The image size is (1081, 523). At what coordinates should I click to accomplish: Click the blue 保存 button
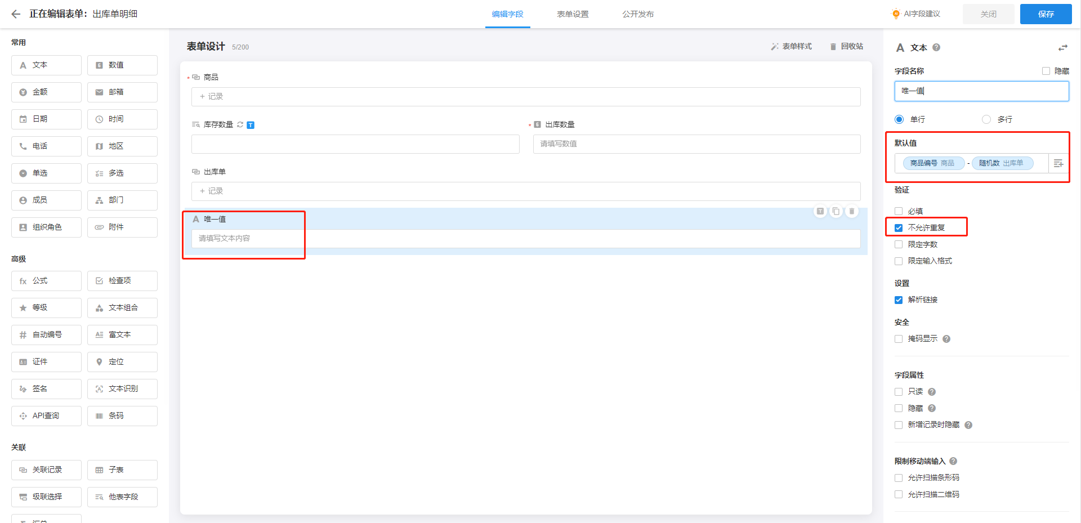tap(1046, 14)
